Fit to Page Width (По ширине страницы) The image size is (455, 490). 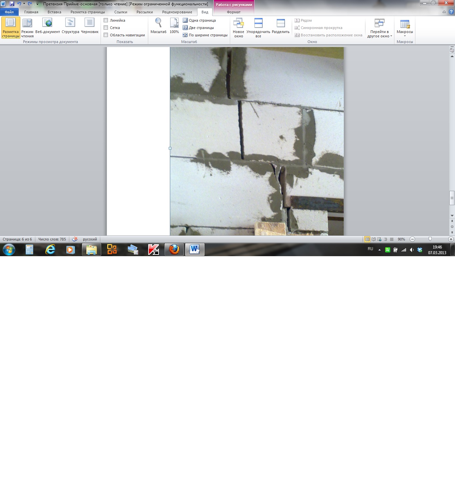(205, 35)
